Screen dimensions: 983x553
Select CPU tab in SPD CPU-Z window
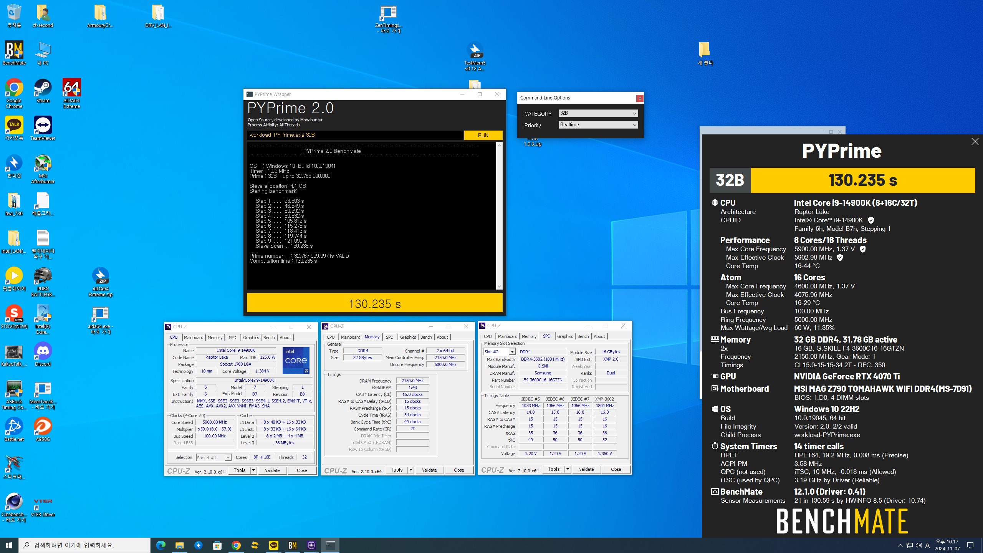tap(488, 336)
